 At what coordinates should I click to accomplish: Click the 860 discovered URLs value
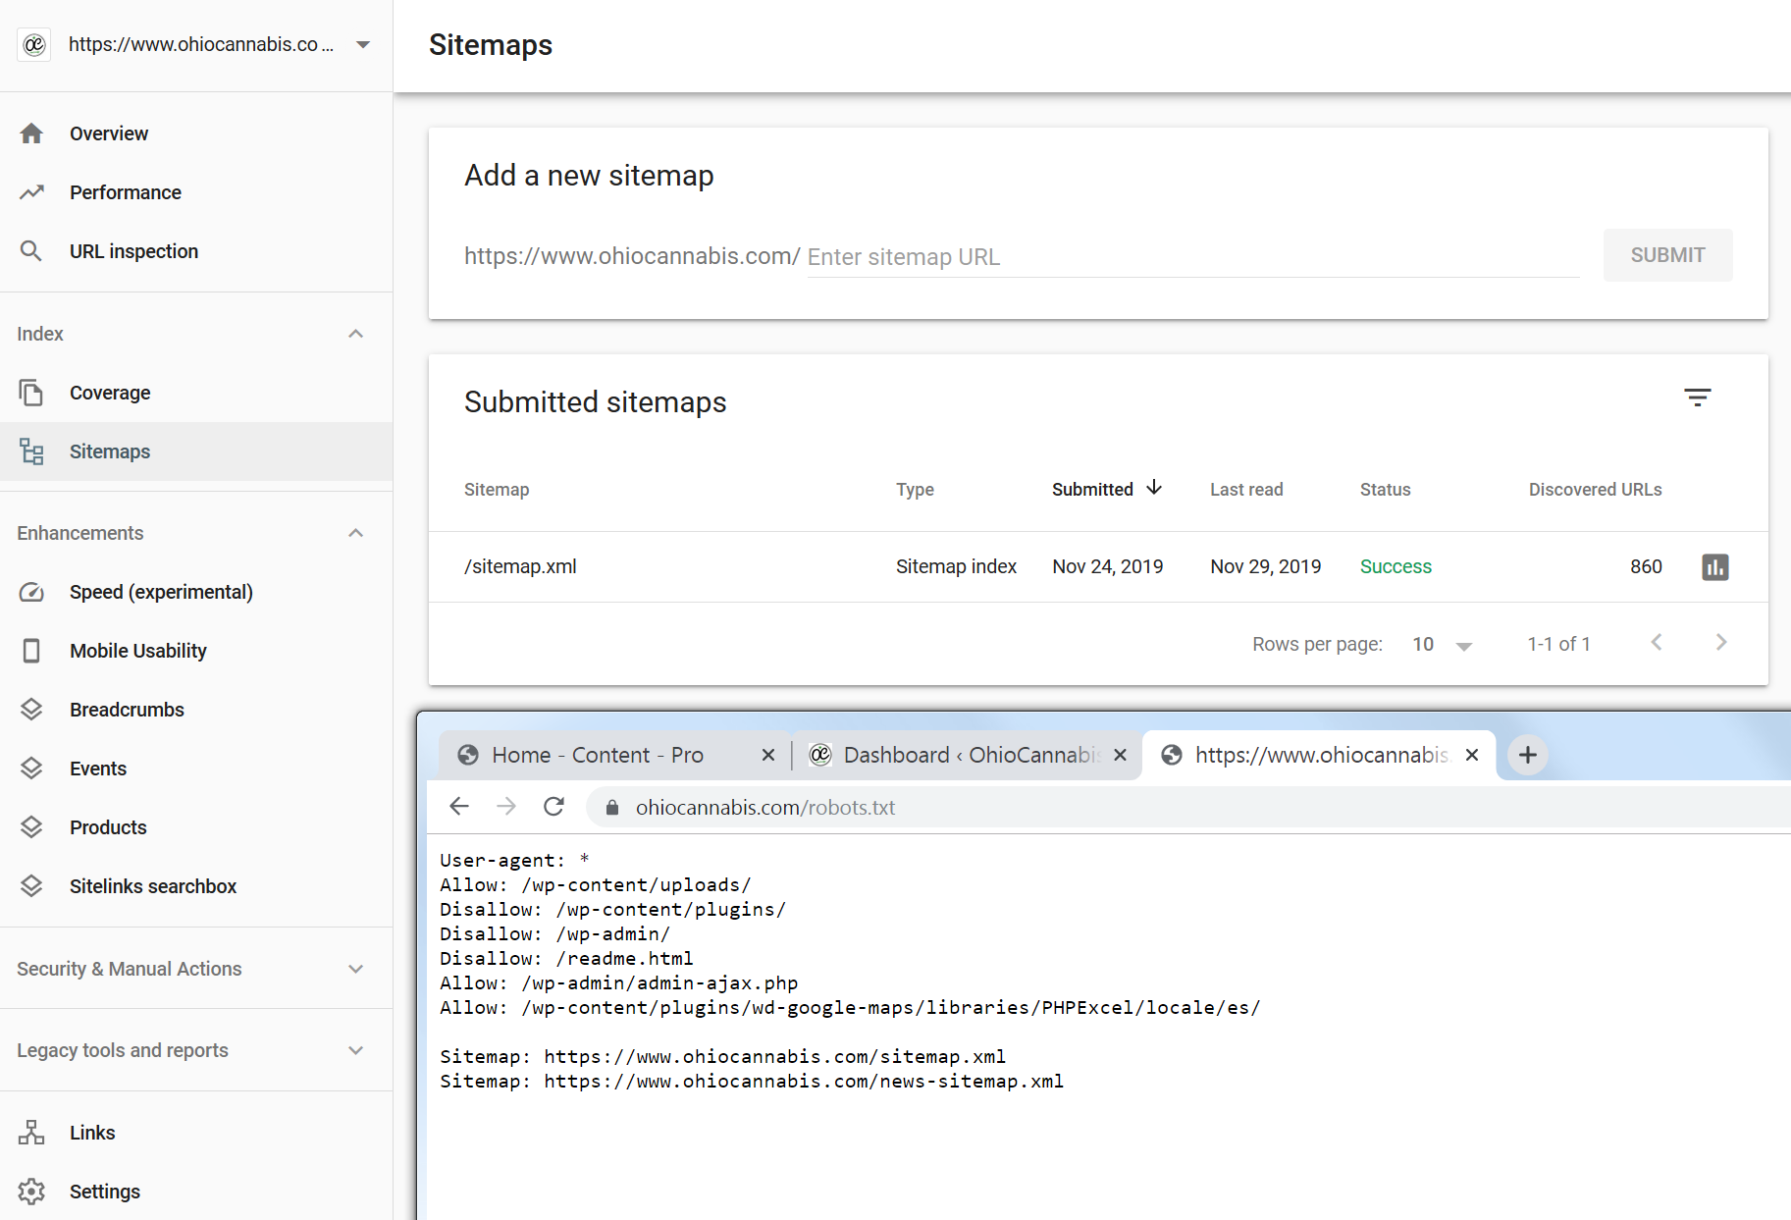[x=1646, y=566]
